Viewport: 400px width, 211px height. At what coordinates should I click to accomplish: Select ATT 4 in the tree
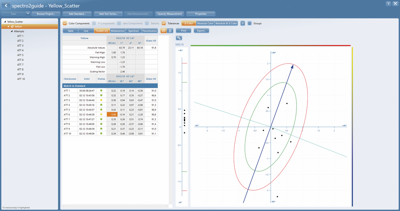(20, 50)
